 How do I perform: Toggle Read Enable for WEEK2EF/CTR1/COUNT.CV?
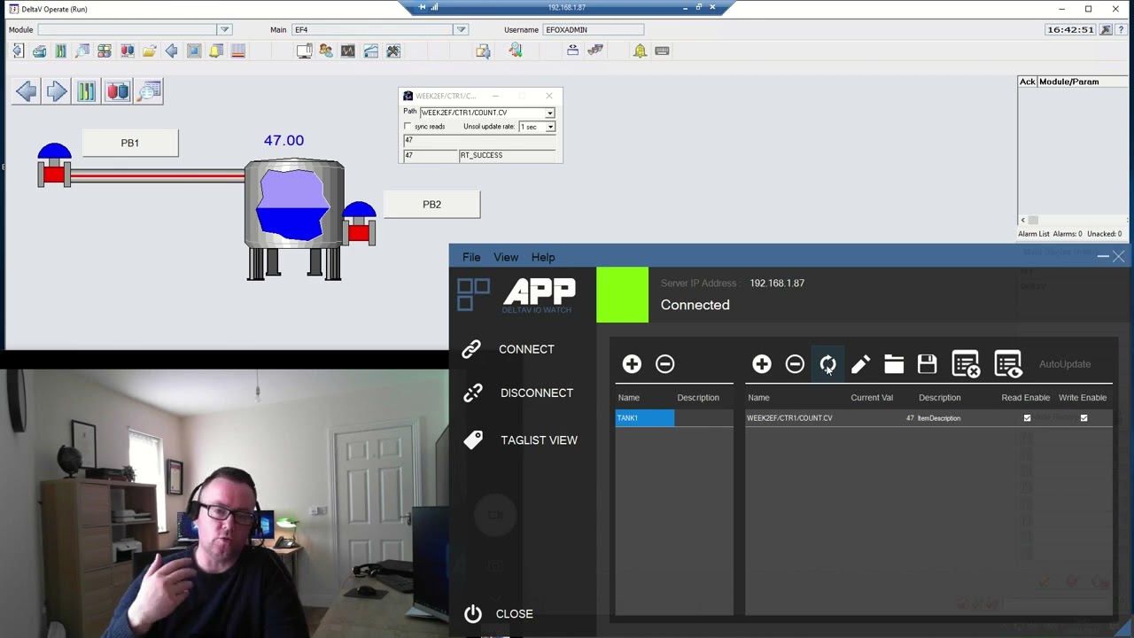click(x=1028, y=418)
